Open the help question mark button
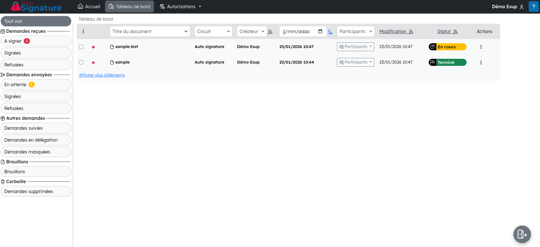This screenshot has height=247, width=540. [534, 6]
